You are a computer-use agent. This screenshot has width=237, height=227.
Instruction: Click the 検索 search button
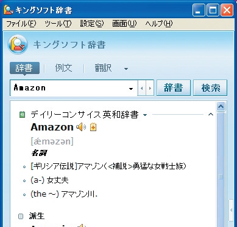click(x=210, y=88)
